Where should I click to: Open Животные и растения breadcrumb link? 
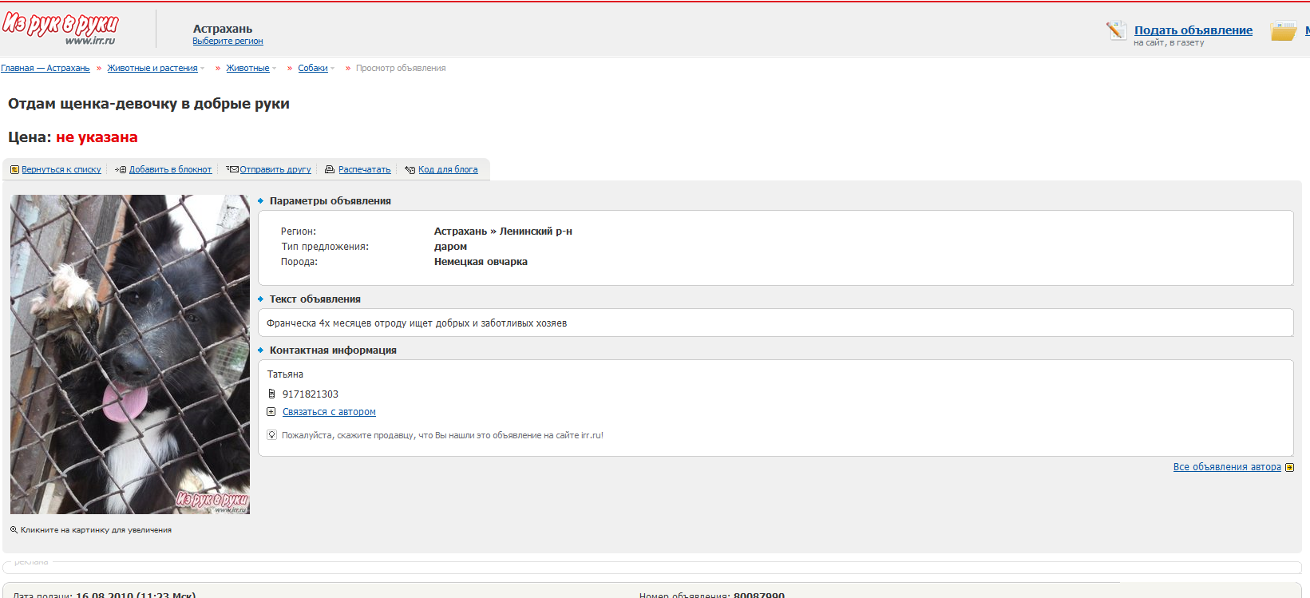click(152, 68)
